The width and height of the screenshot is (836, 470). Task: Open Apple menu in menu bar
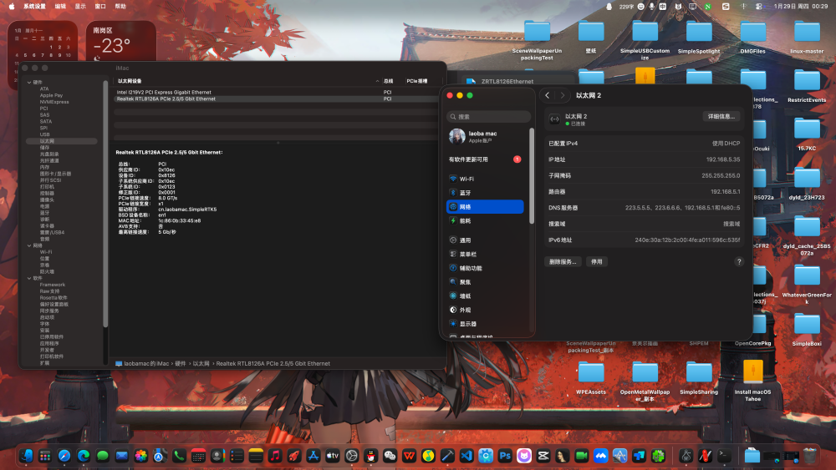[12, 7]
